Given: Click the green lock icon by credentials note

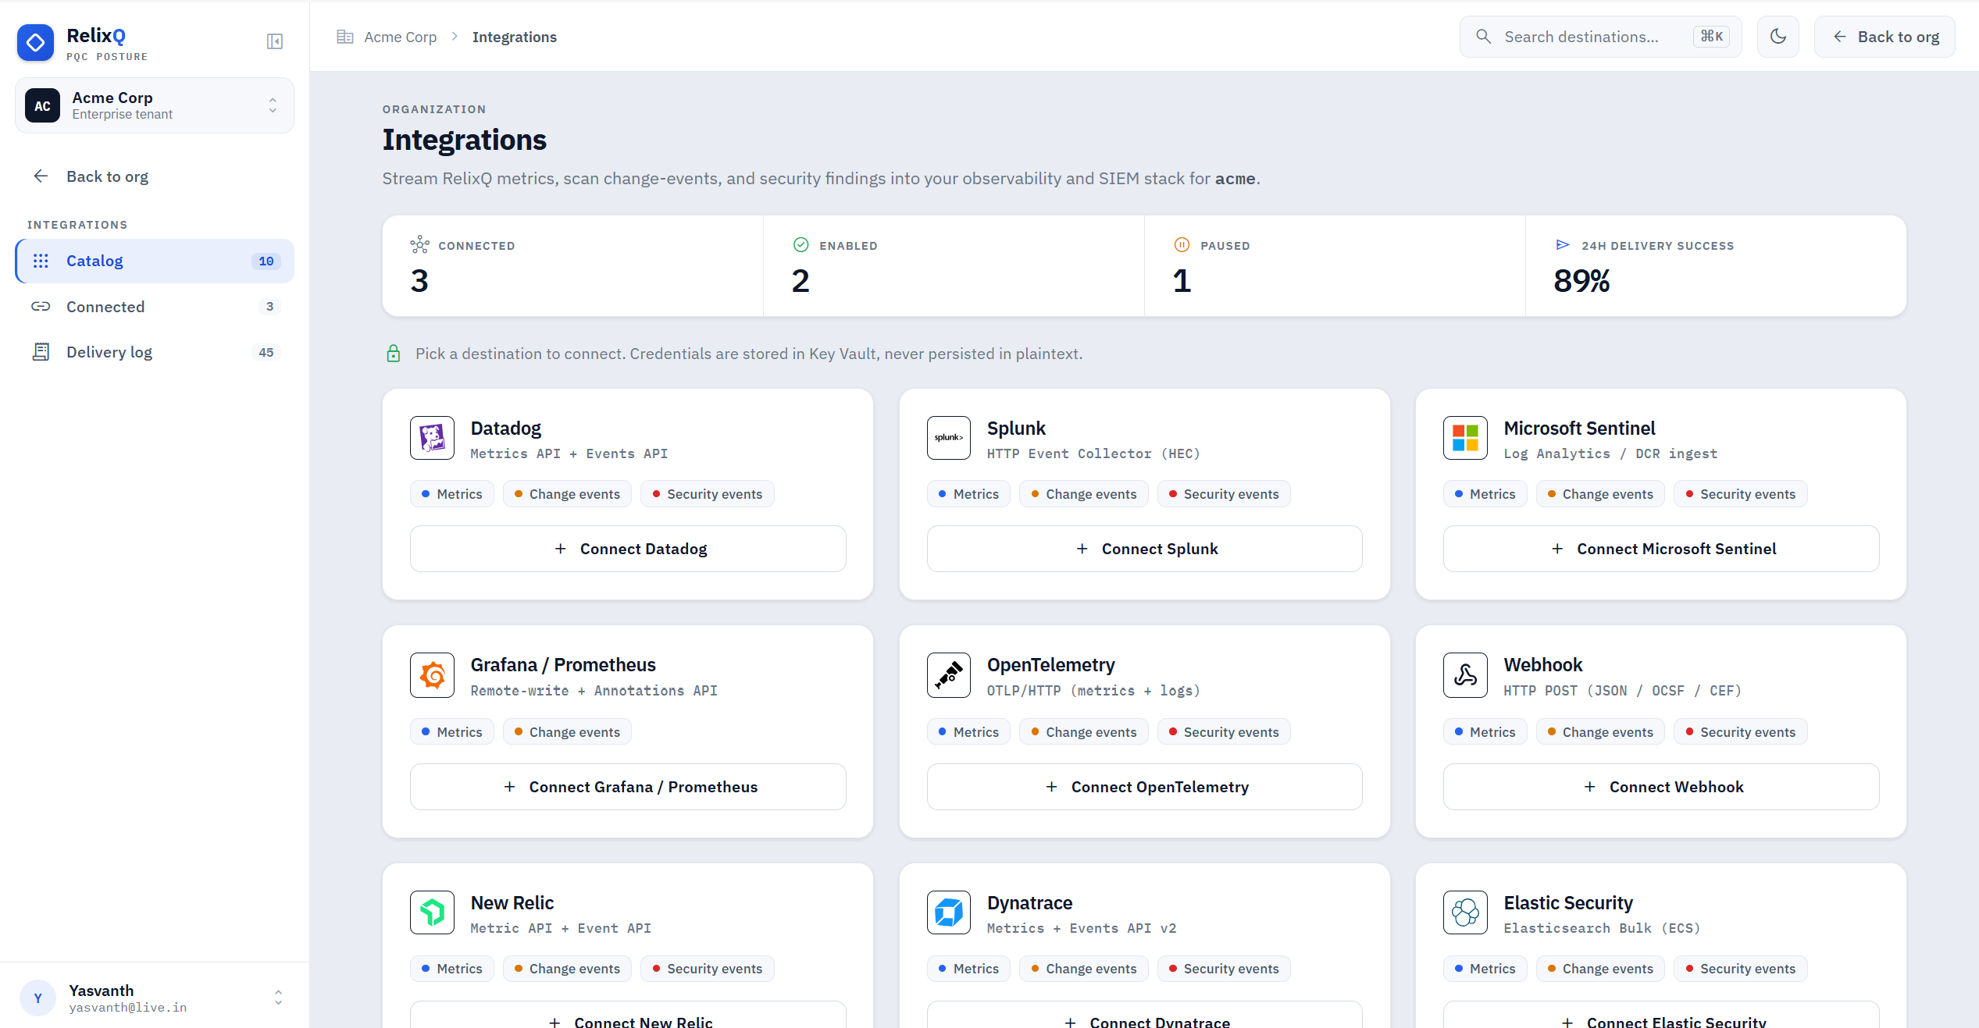Looking at the screenshot, I should pyautogui.click(x=394, y=354).
